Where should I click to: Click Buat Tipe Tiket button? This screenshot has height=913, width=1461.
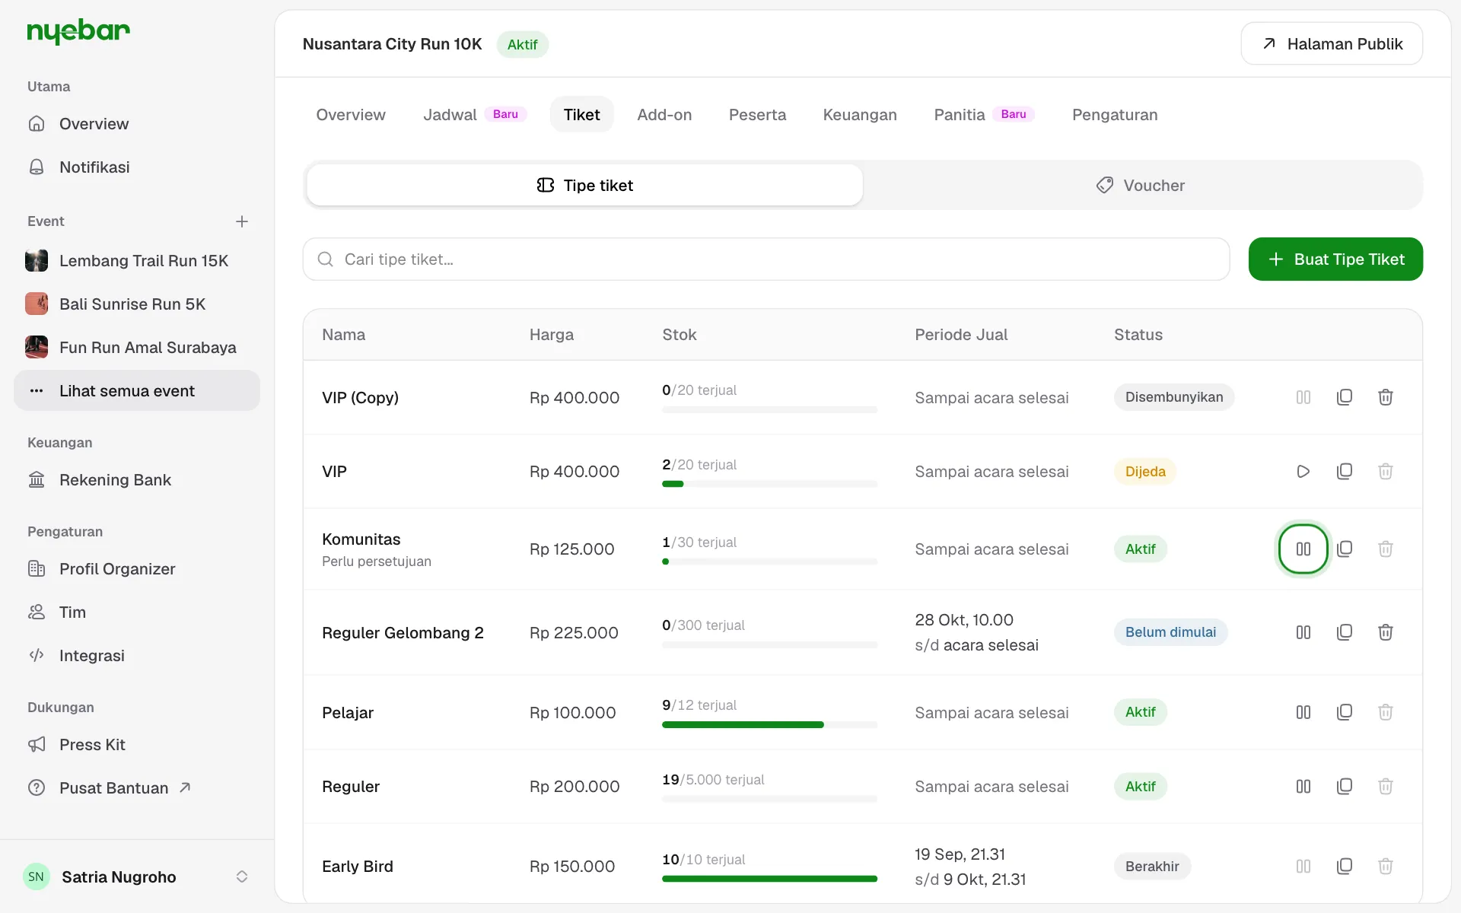tap(1335, 259)
